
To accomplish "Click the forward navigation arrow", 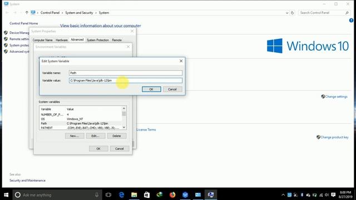I will pos(15,13).
